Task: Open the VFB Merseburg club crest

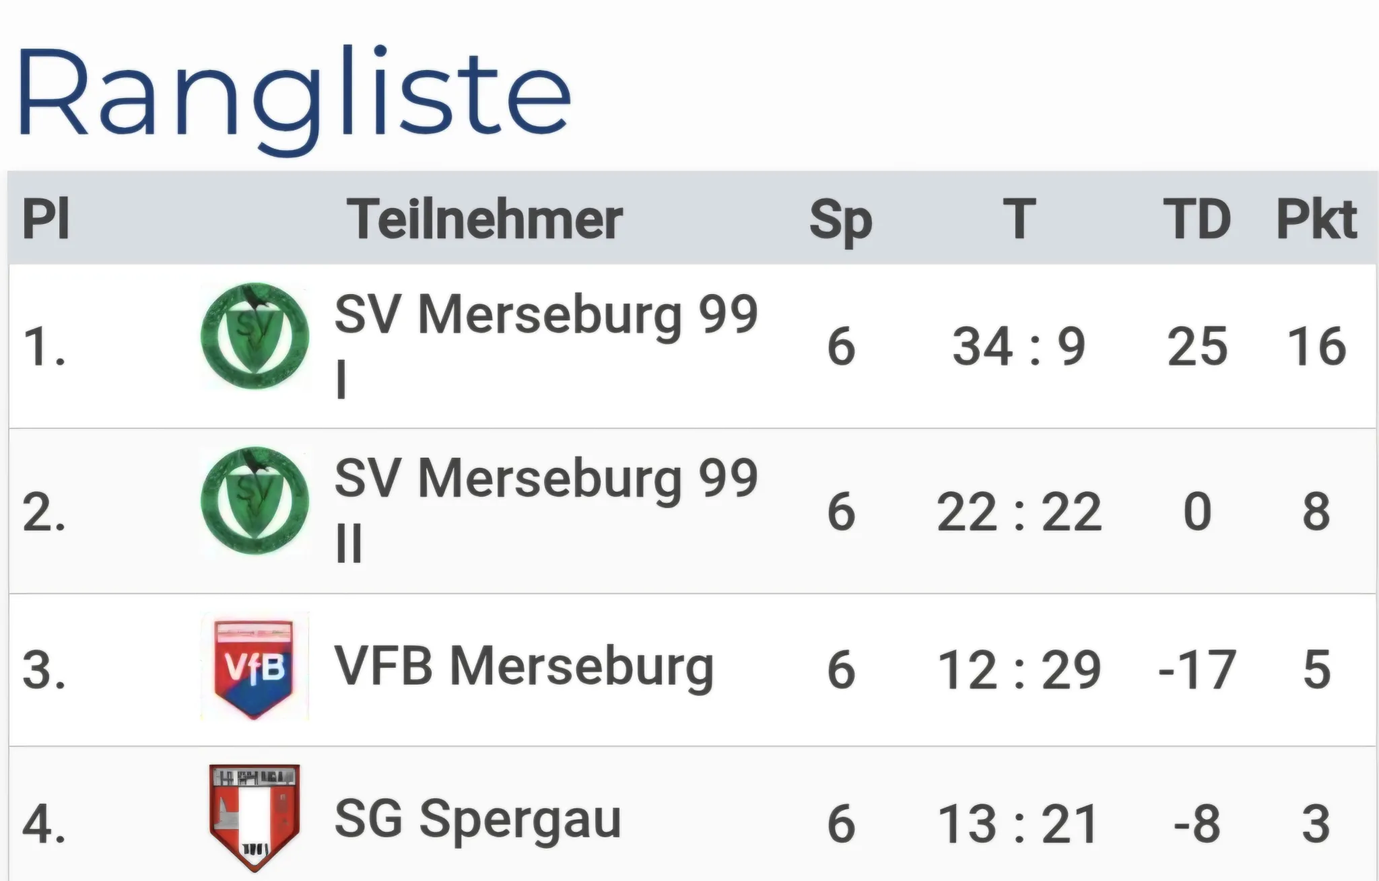Action: [x=255, y=666]
